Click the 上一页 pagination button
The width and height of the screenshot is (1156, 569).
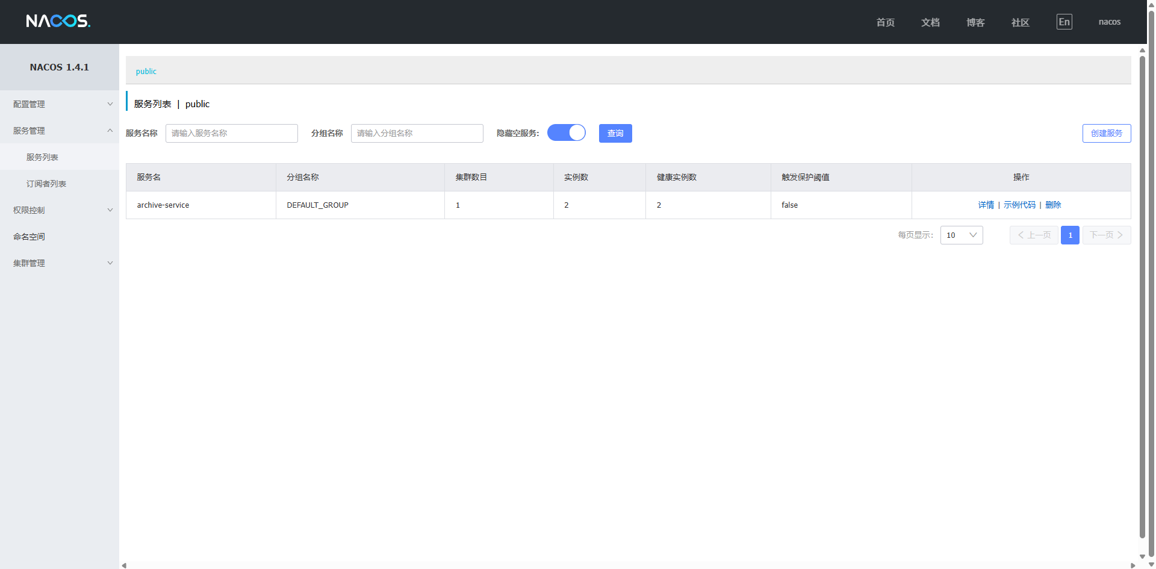coord(1034,235)
